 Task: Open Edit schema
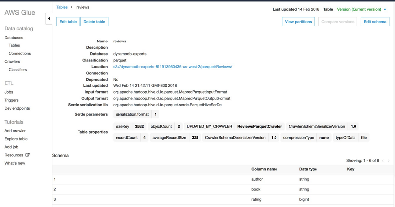pyautogui.click(x=375, y=22)
